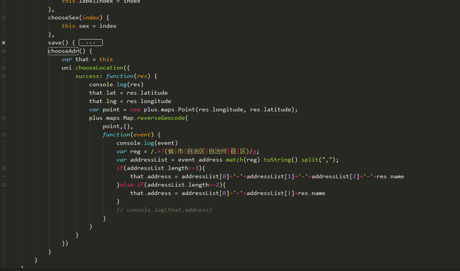Click the 'res' parameter in function(res)
The height and width of the screenshot is (271, 460).
coord(142,76)
